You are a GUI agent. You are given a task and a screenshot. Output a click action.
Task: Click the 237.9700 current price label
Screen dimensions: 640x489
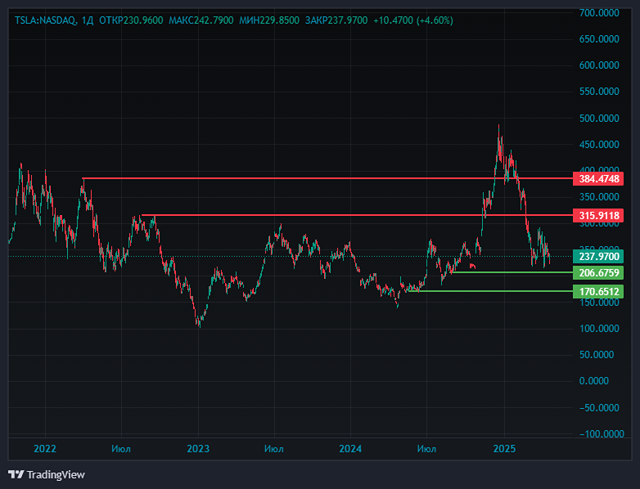point(598,257)
